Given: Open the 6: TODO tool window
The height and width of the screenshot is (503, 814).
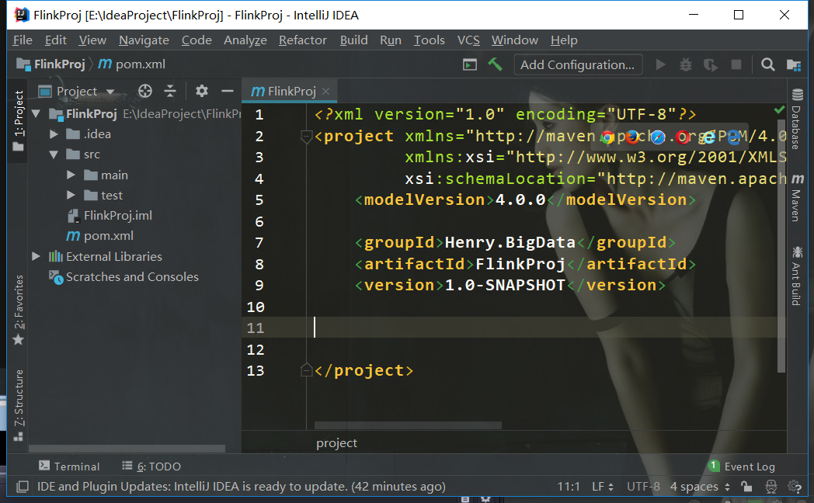Looking at the screenshot, I should (x=151, y=467).
